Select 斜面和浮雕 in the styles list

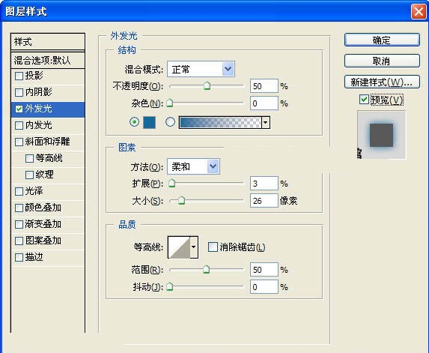pyautogui.click(x=48, y=142)
